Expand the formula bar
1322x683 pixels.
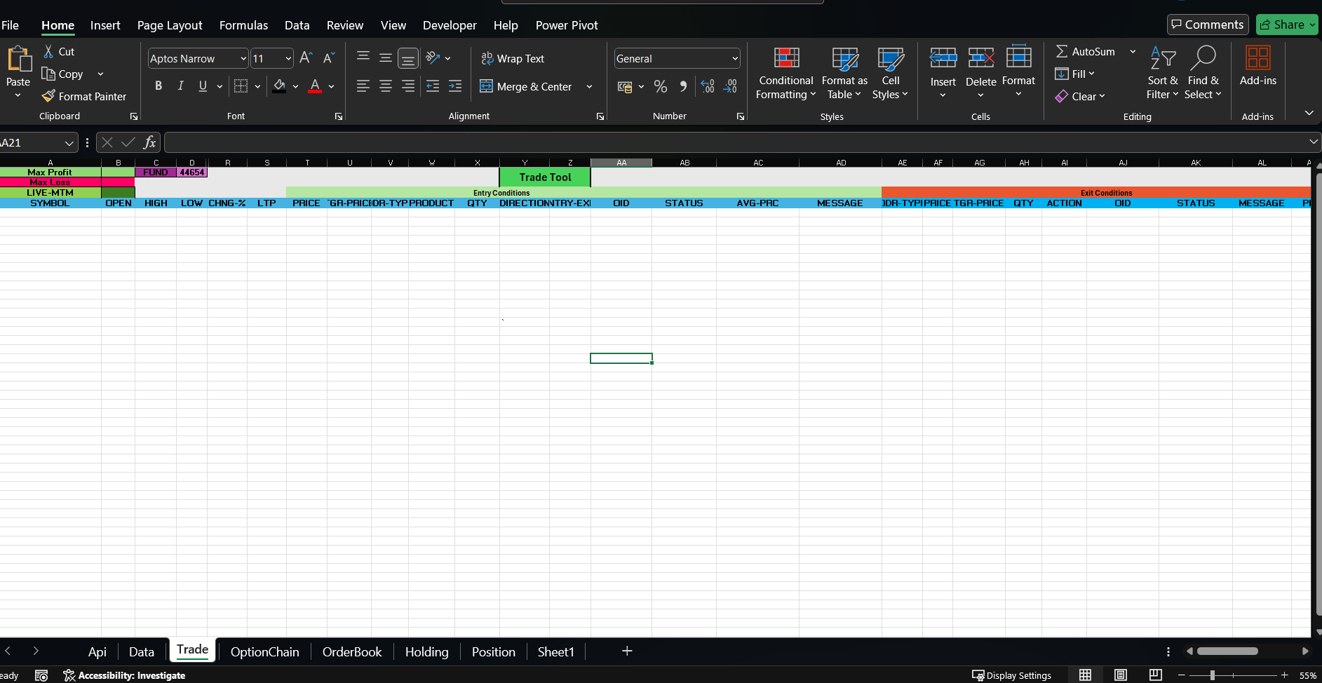point(1314,142)
